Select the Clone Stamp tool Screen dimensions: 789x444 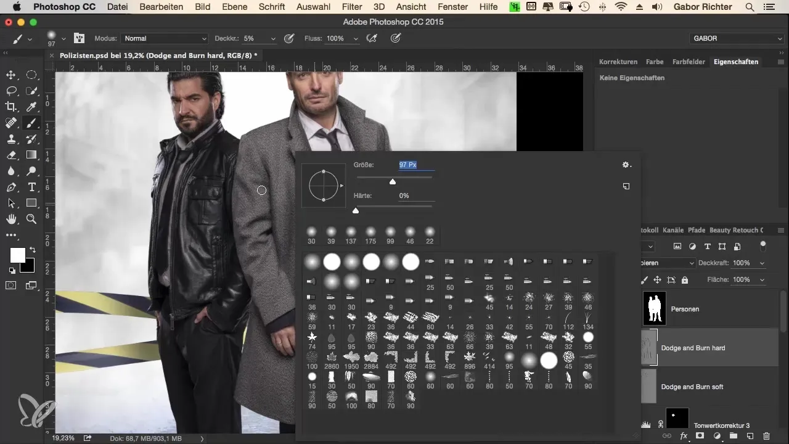pos(11,139)
